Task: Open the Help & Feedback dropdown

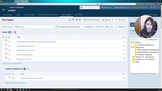Action: [x=139, y=7]
